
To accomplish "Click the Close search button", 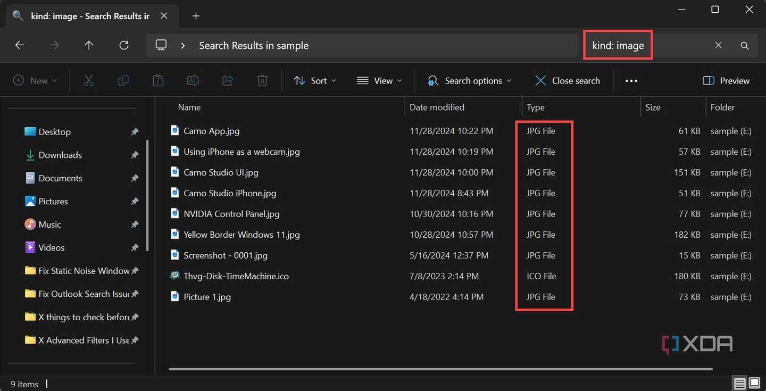I will [x=567, y=81].
